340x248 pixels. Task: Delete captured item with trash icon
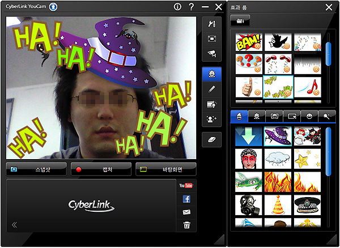186,225
